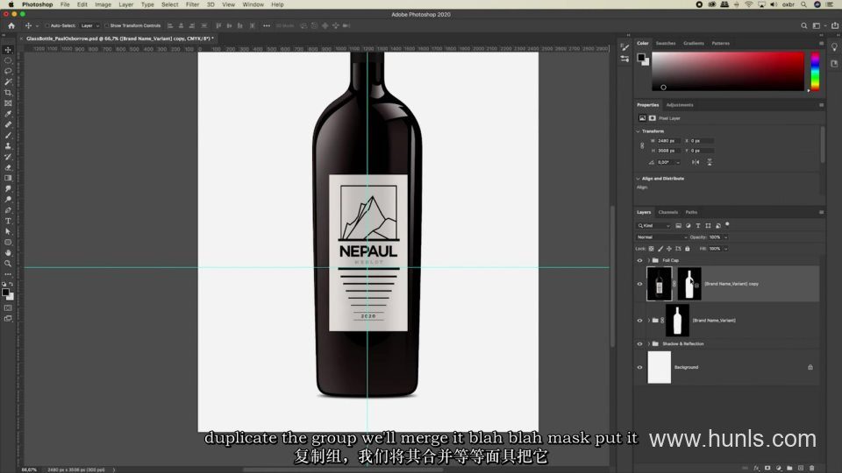Viewport: 842px width, 473px height.
Task: Hide the Shadow & Reflection group
Action: tap(639, 344)
